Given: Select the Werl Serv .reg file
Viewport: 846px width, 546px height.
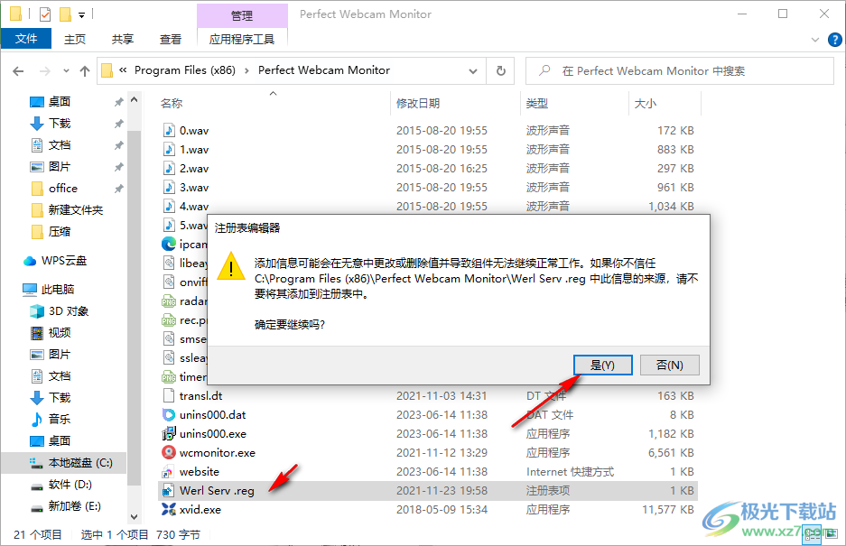Looking at the screenshot, I should 217,490.
